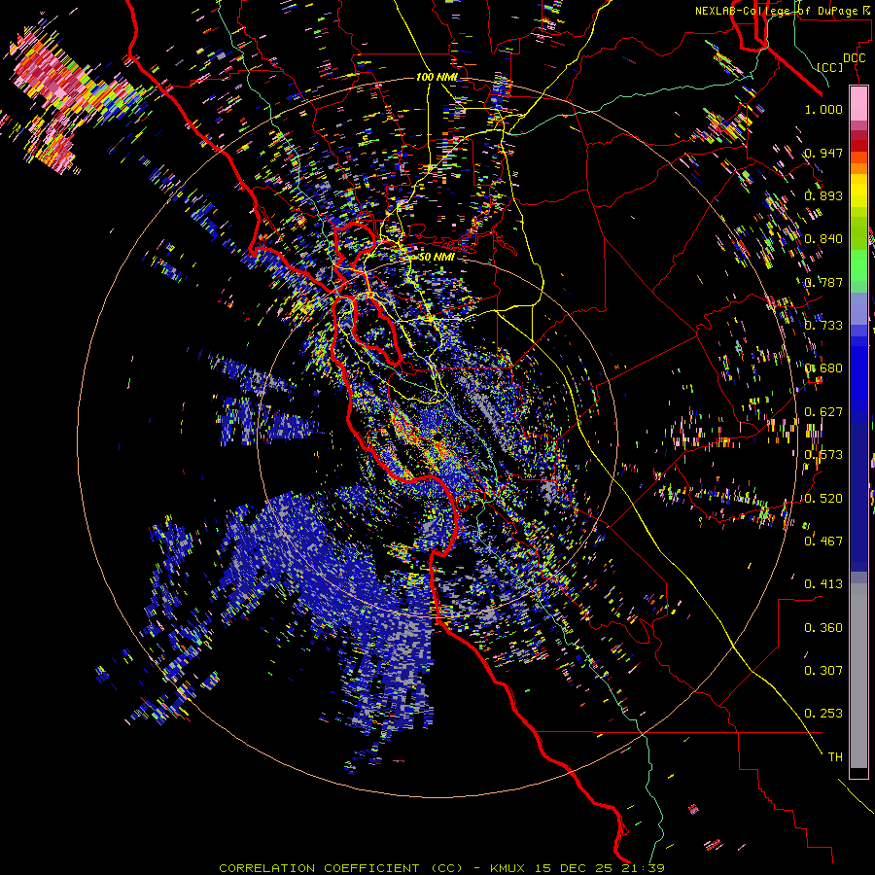Click the "1.000" value on color scale

coord(823,109)
